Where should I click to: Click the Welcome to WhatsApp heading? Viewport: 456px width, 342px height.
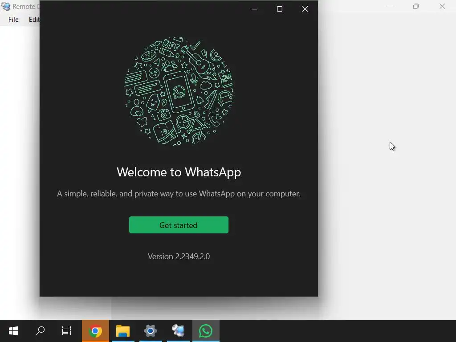coord(179,172)
